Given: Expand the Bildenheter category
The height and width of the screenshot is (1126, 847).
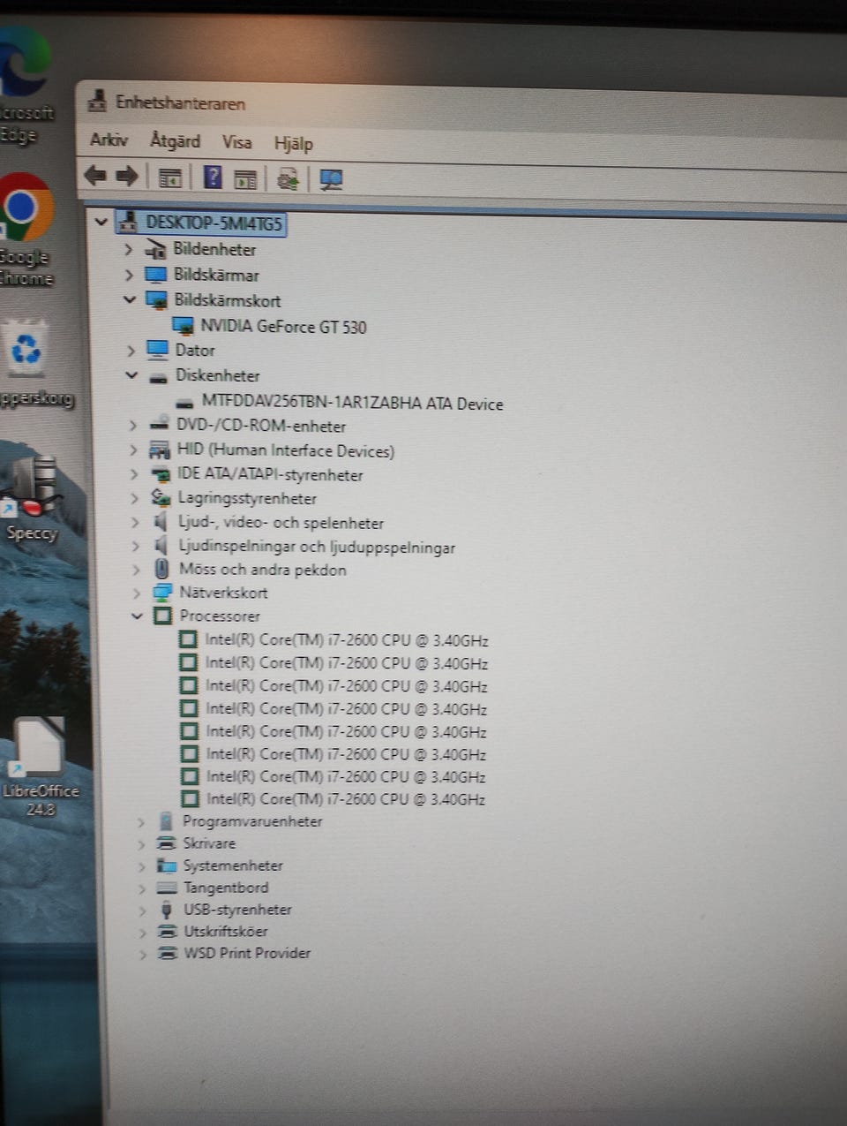Looking at the screenshot, I should [x=128, y=250].
